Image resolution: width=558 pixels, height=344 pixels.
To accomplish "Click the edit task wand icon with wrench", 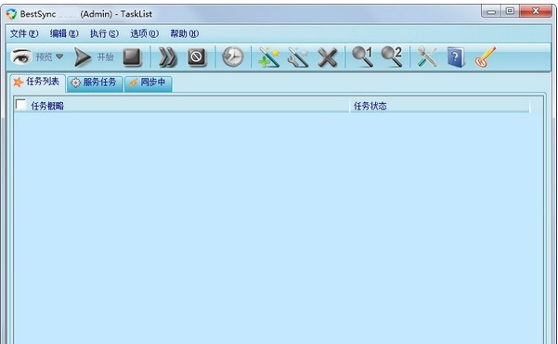I will tap(298, 57).
